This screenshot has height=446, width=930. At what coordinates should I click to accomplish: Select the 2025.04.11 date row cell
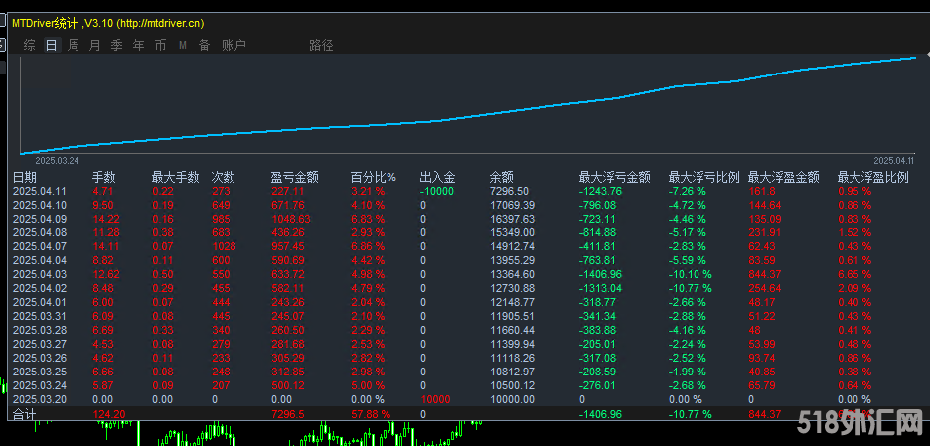(x=39, y=191)
